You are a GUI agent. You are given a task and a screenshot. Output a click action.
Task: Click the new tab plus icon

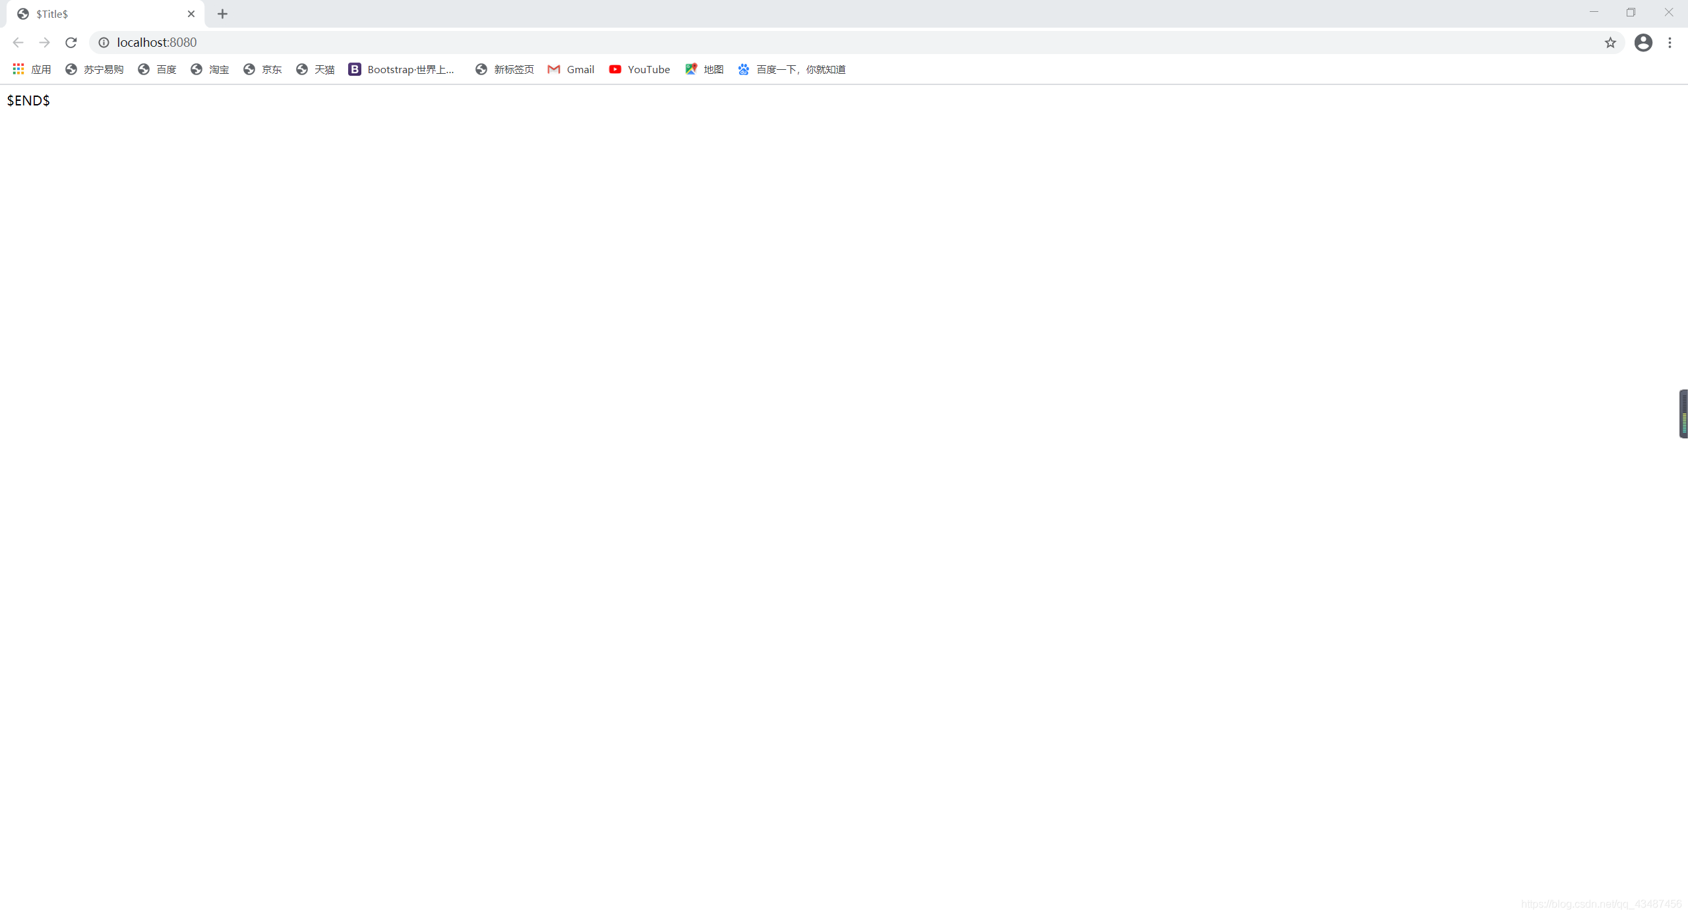coord(221,14)
